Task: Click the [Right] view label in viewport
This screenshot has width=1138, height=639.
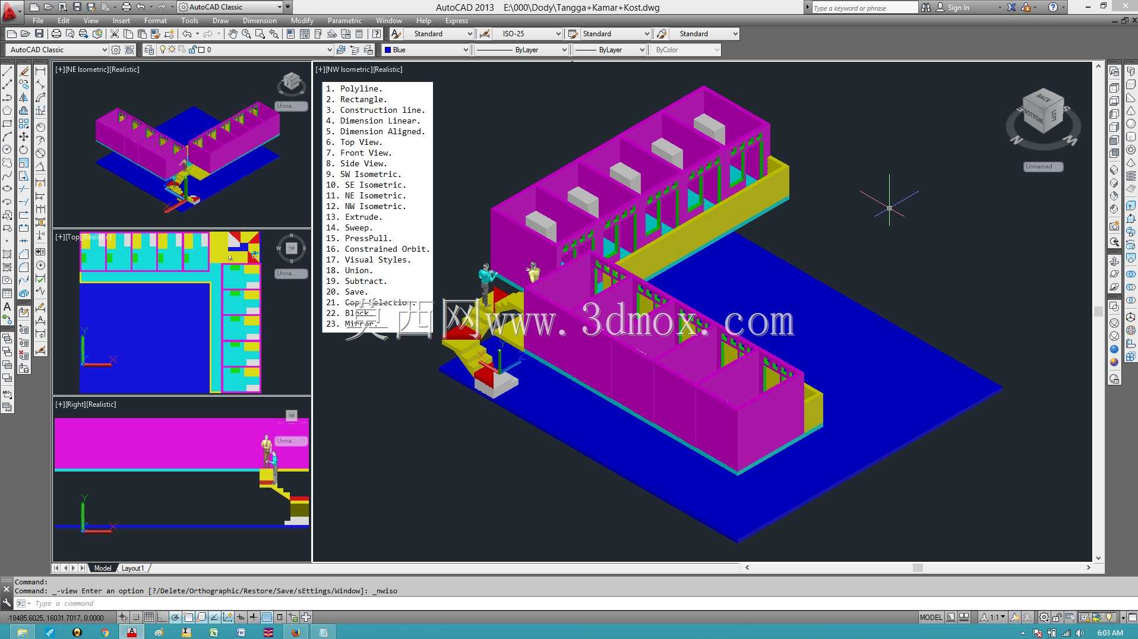Action: pos(75,404)
